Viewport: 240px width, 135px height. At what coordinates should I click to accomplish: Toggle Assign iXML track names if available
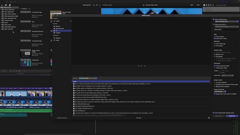pyautogui.click(x=214, y=94)
